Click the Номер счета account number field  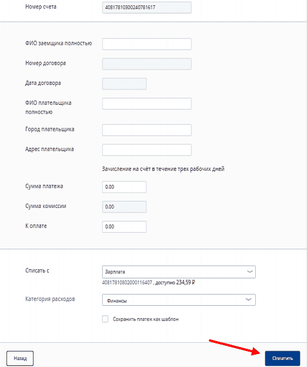146,8
